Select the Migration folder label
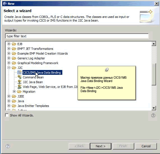This screenshot has width=160, height=154. click(x=29, y=92)
